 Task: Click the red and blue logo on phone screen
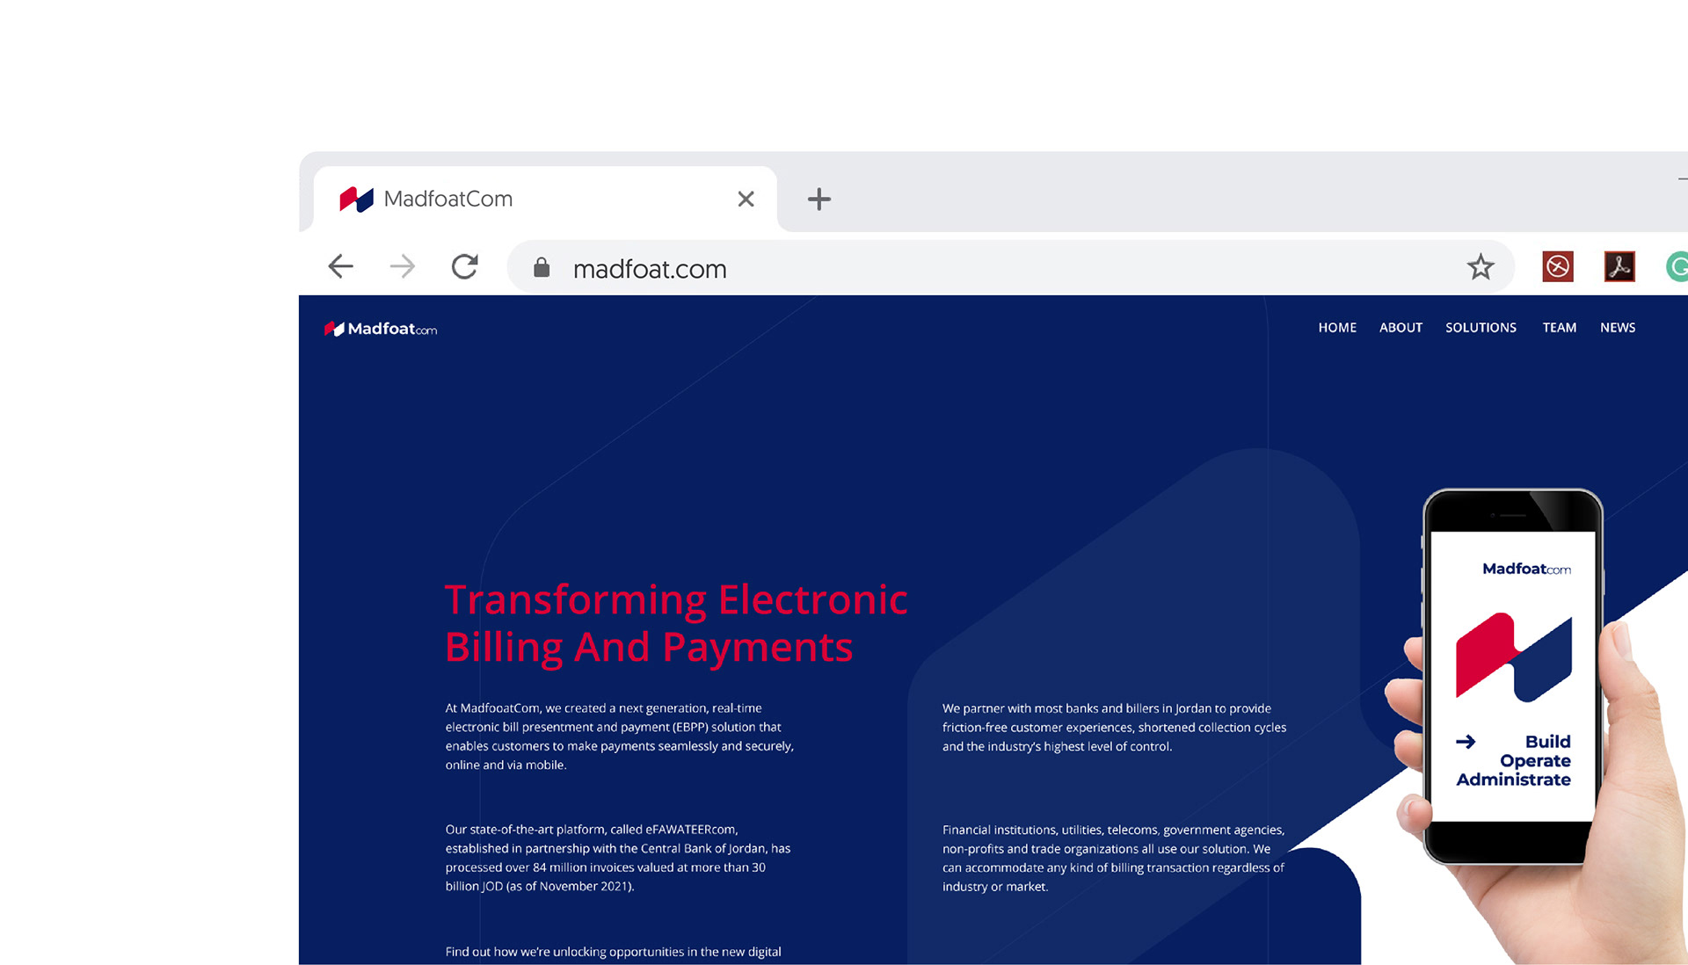(1513, 657)
